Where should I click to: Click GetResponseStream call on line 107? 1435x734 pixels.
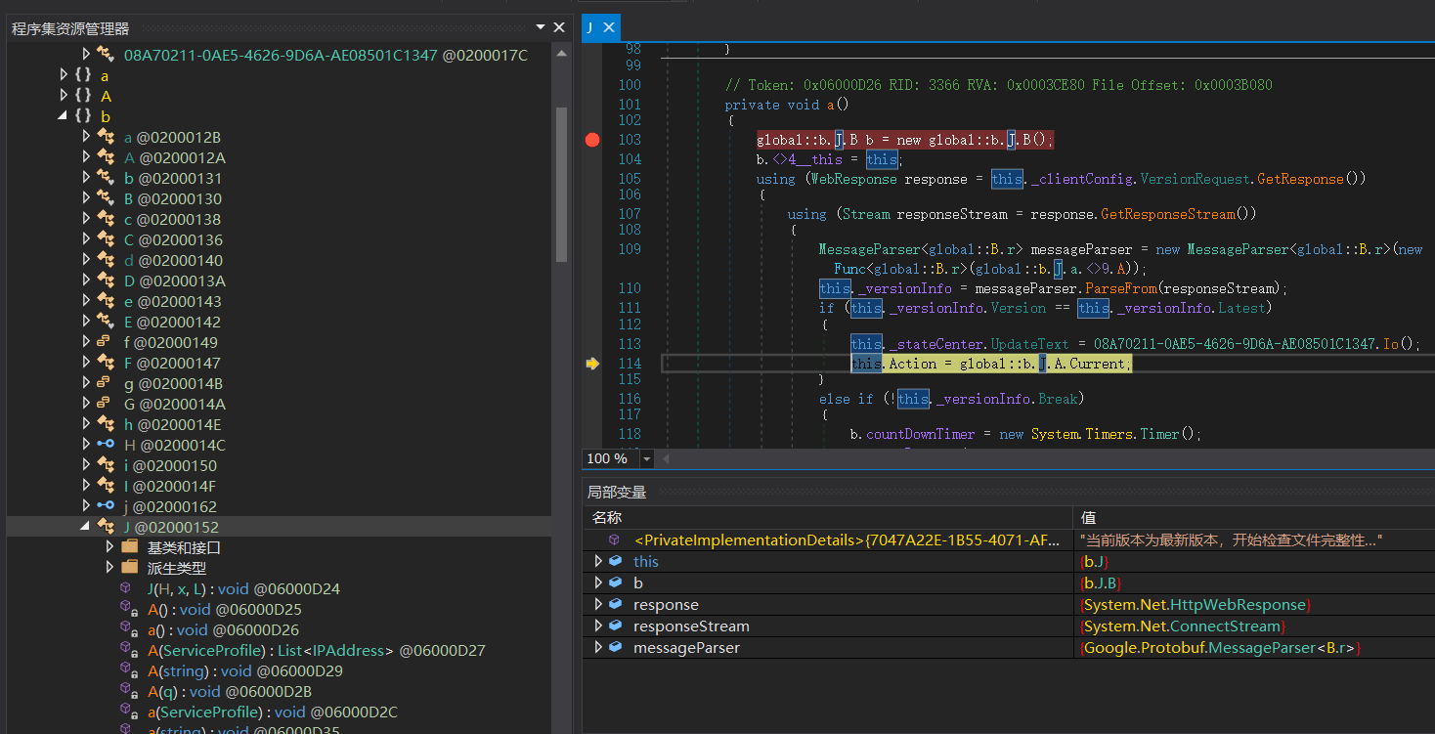pos(1167,213)
